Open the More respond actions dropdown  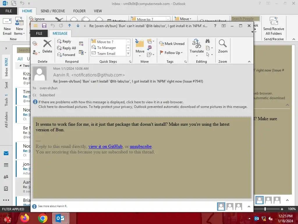point(82,52)
